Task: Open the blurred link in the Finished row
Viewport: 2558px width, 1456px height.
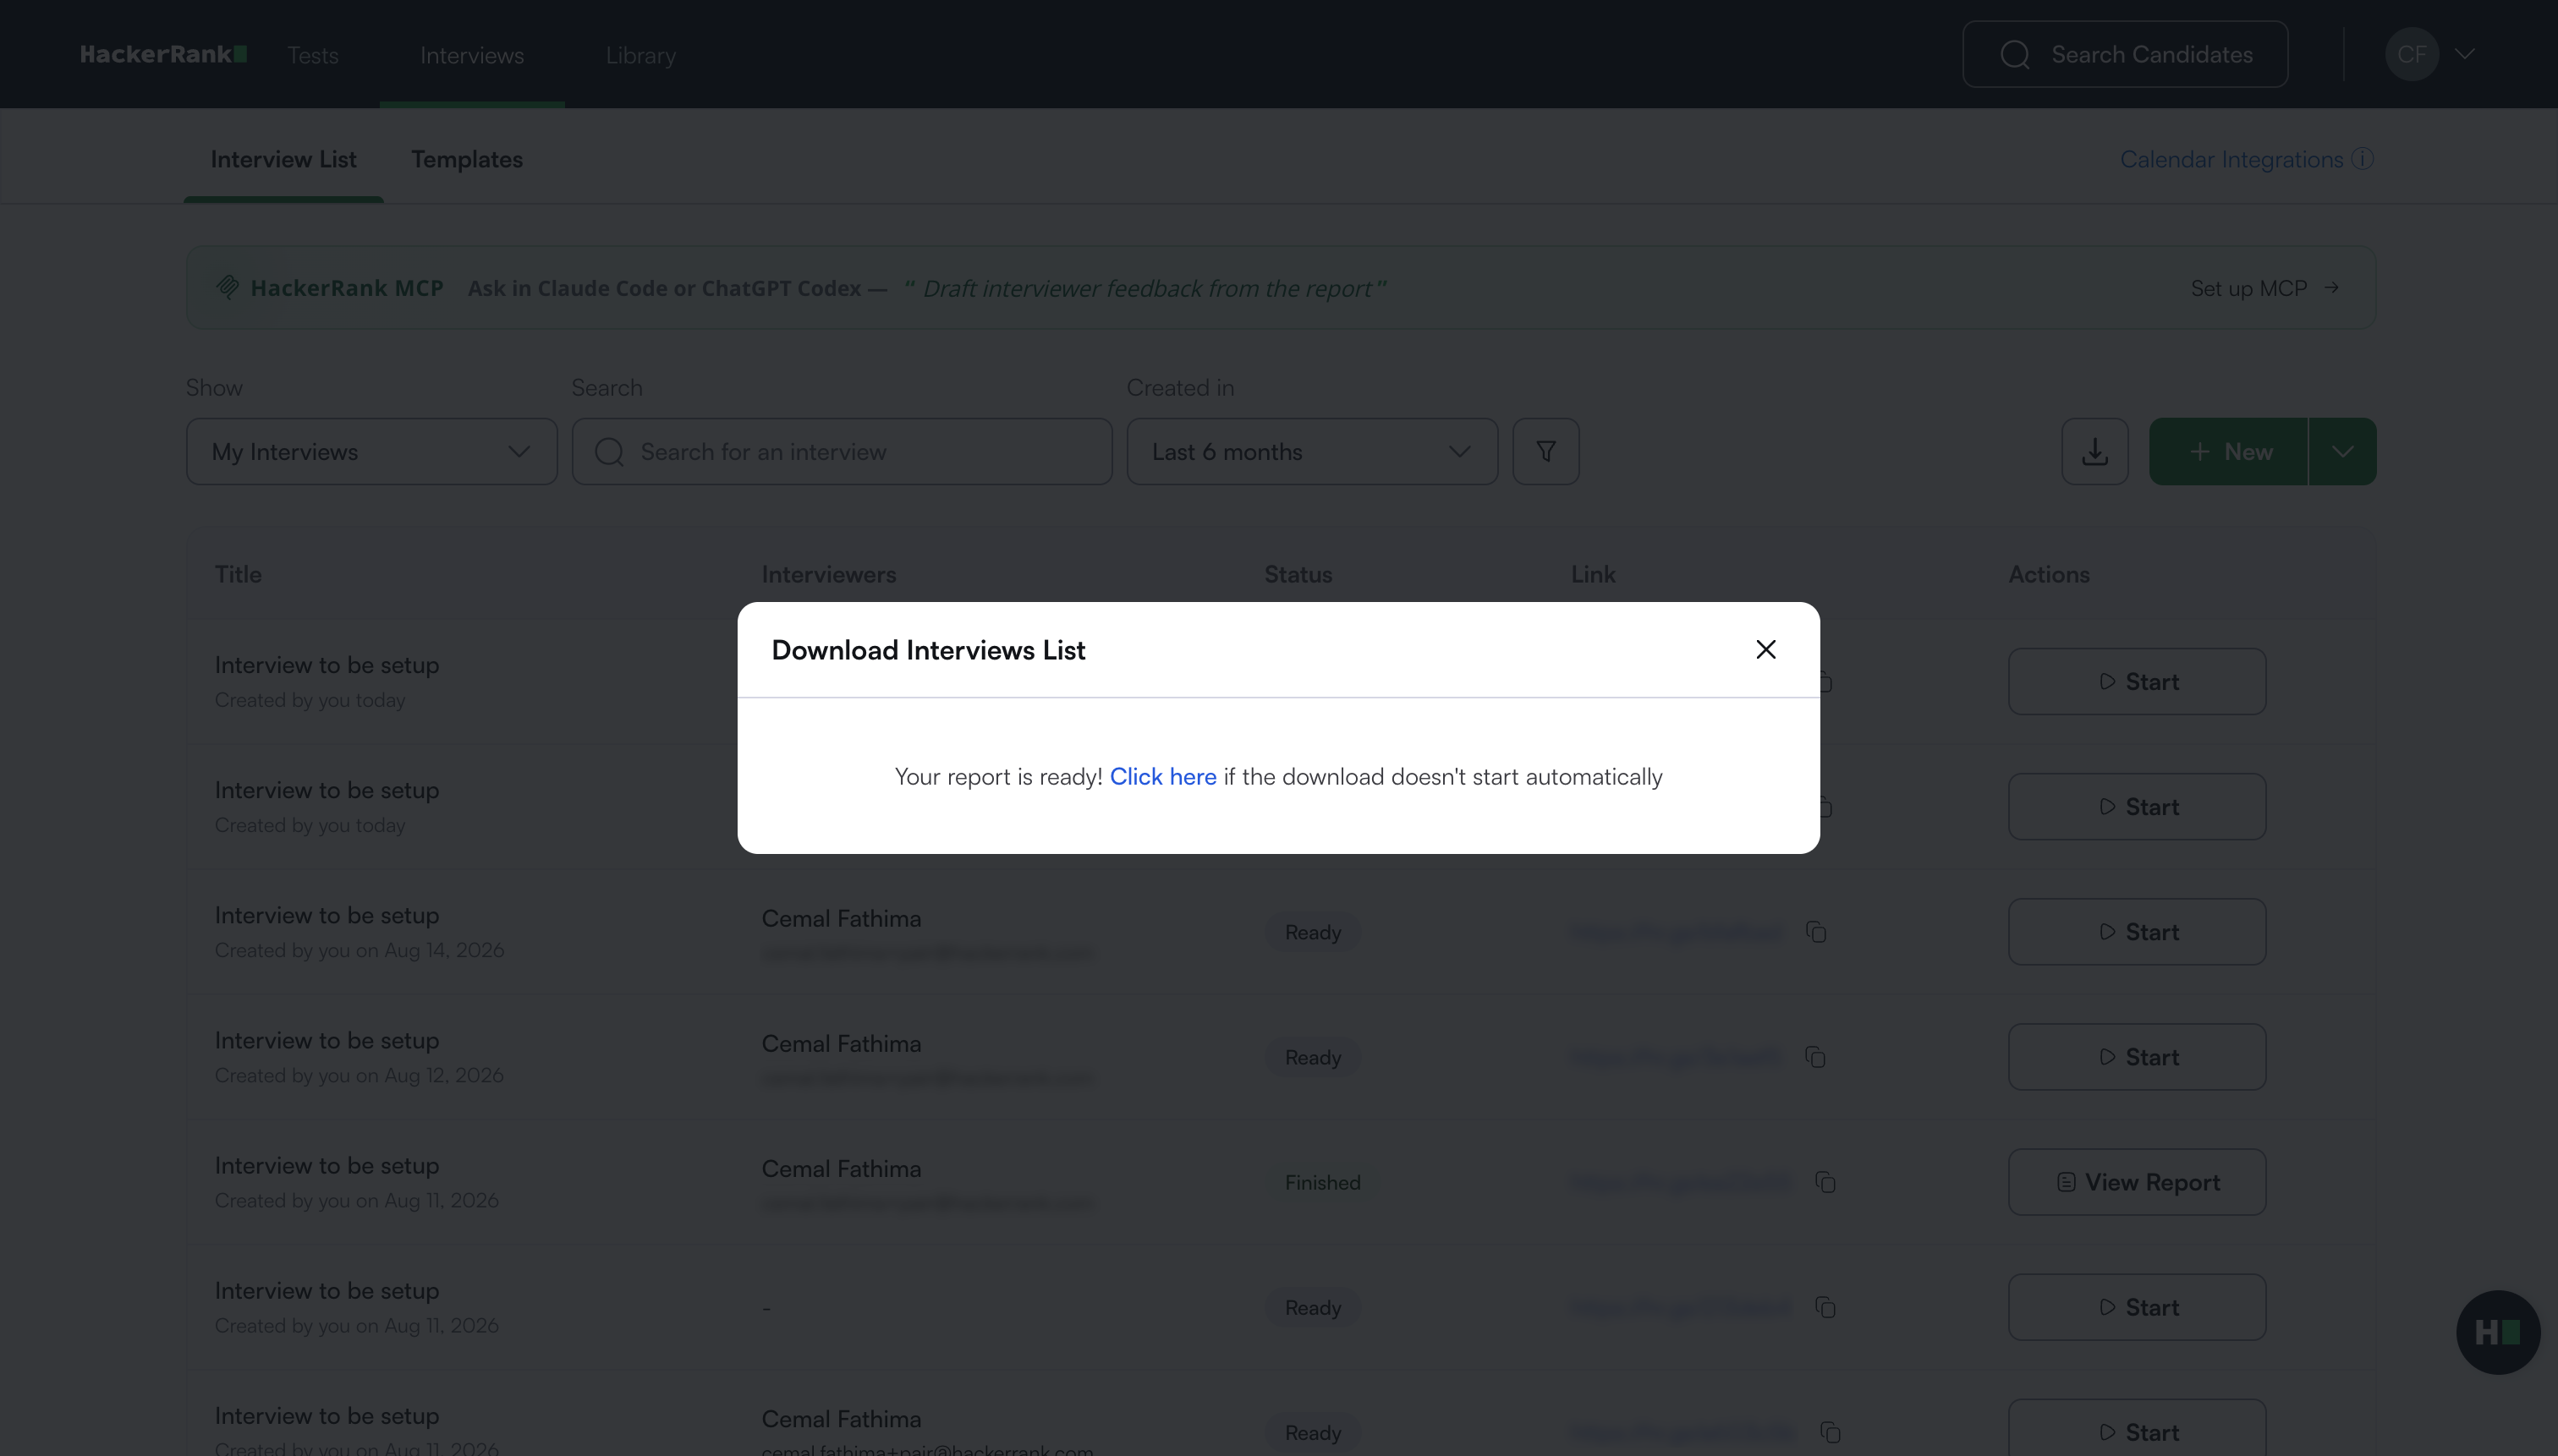Action: (1681, 1182)
